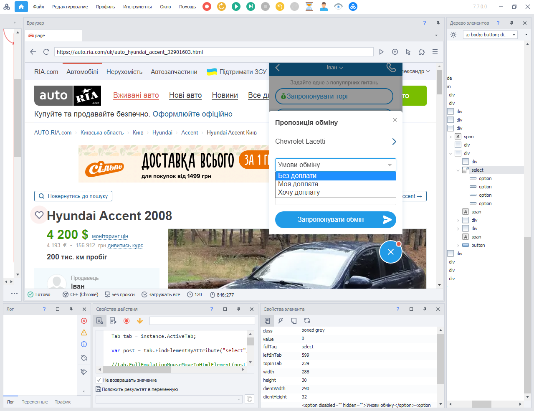Image resolution: width=534 pixels, height=411 pixels.
Task: Toggle checkbox beside the select tree node
Action: click(x=466, y=170)
